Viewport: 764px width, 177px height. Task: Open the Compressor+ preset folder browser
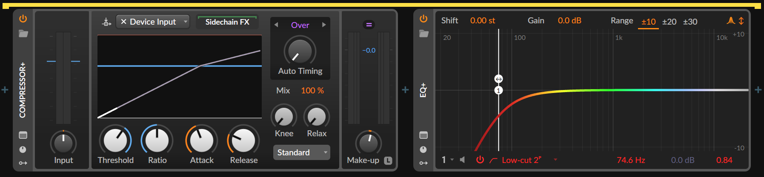point(23,34)
